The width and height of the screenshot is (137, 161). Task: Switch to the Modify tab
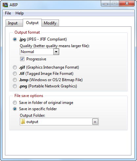(x=50, y=23)
